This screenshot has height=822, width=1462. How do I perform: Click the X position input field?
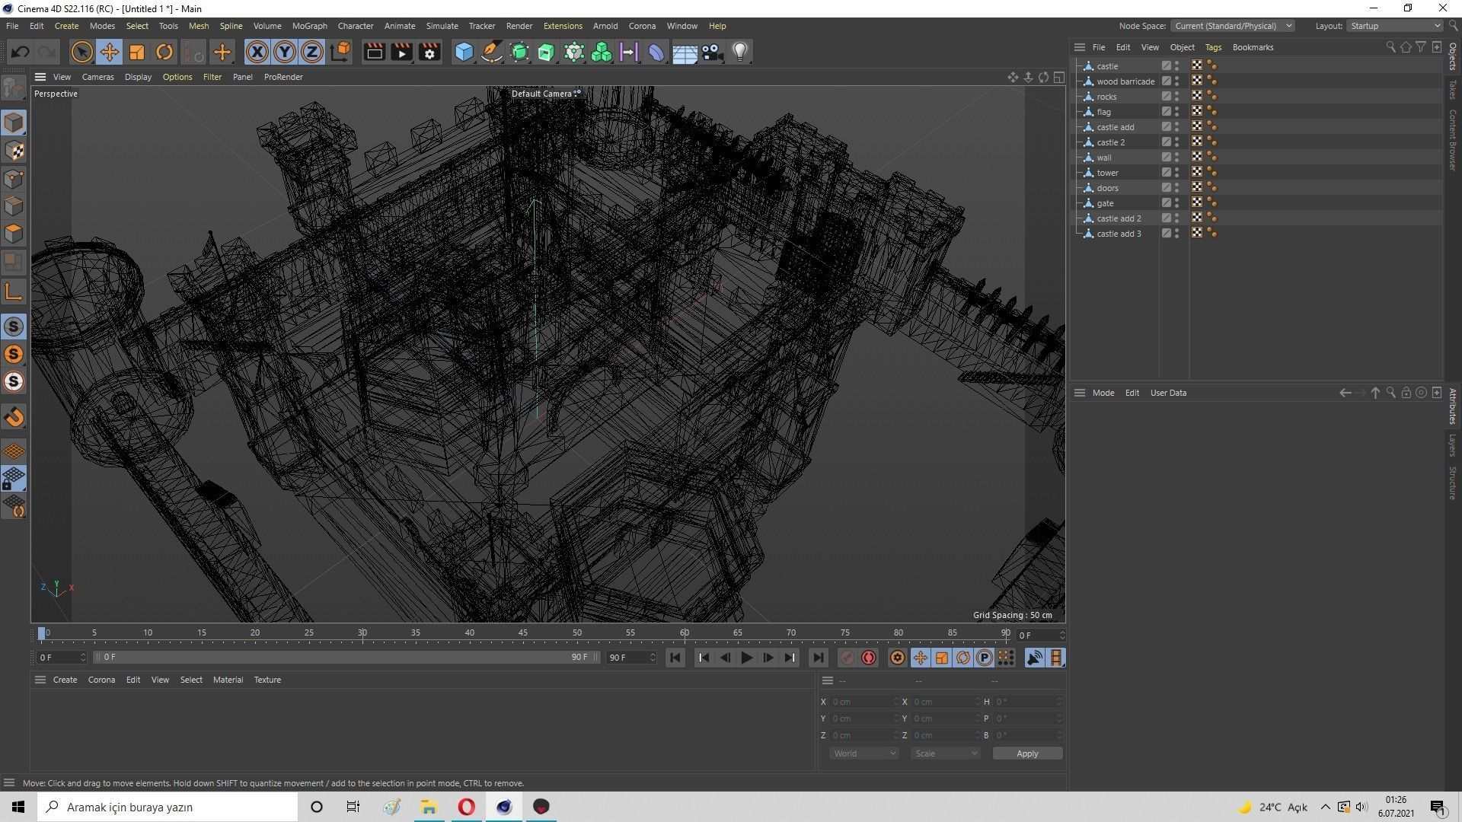point(865,702)
